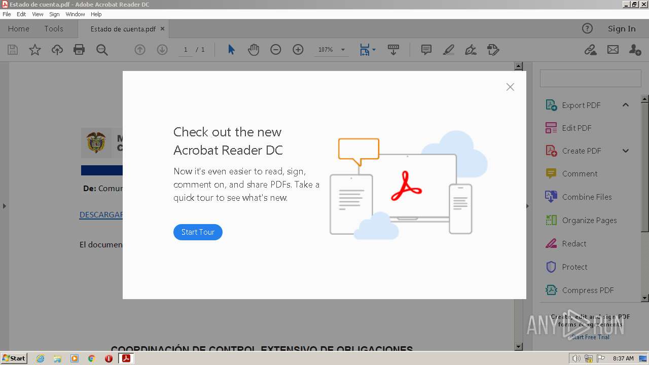Click the Start Free Trial link
Image resolution: width=649 pixels, height=365 pixels.
coord(590,337)
